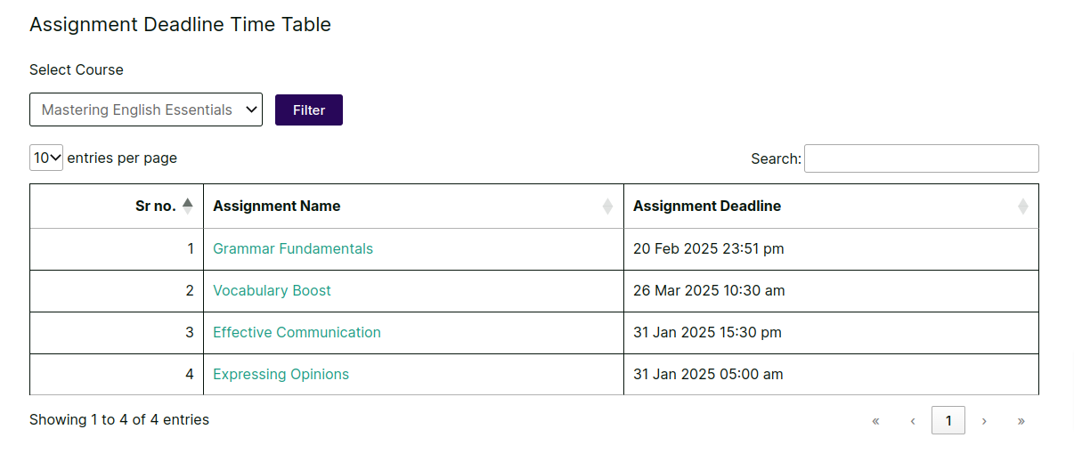Click the 20 Feb 2025 deadline cell
This screenshot has height=454, width=1074.
point(709,249)
